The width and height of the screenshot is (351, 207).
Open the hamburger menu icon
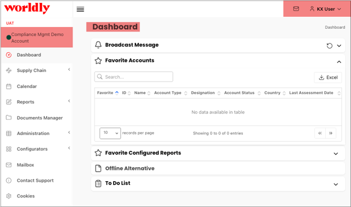(x=80, y=9)
